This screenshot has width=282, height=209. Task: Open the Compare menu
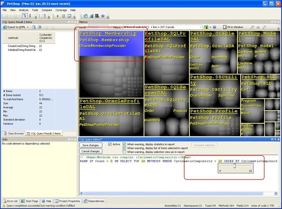click(x=47, y=10)
